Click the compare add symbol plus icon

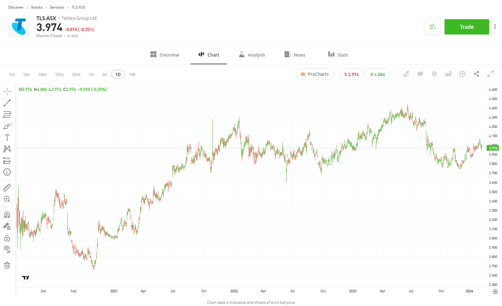click(x=462, y=74)
